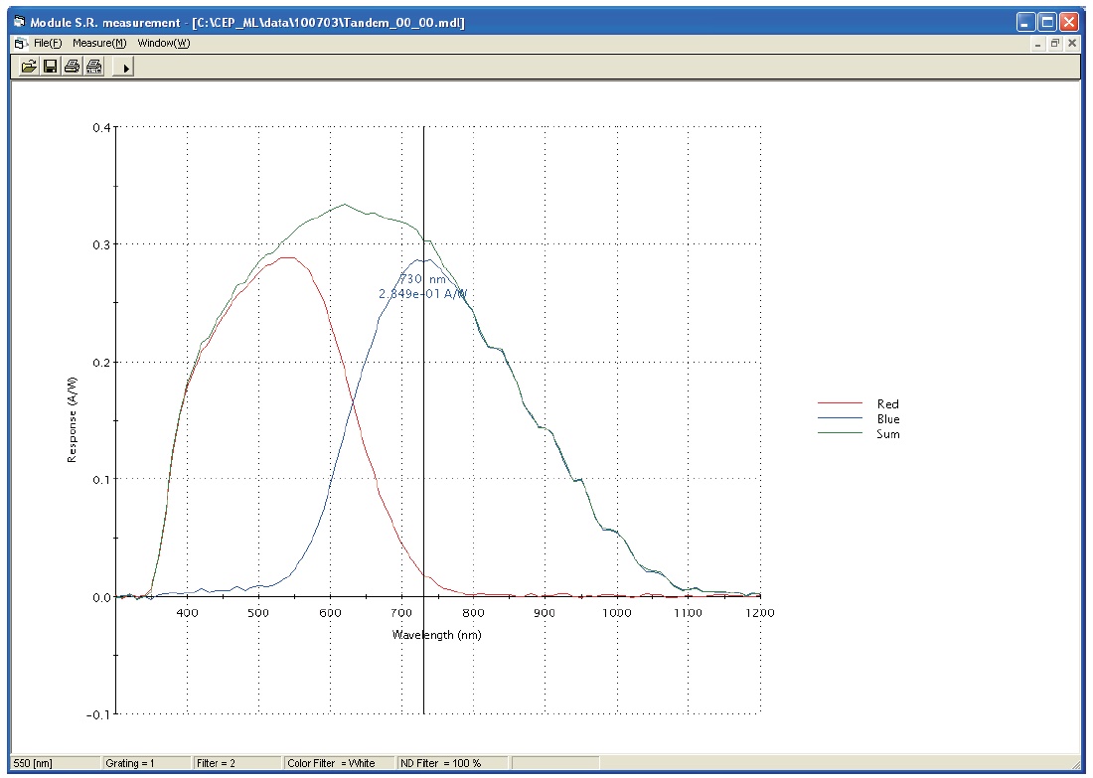Click the green Sum legend line swatch
1093x778 pixels.
click(x=840, y=433)
